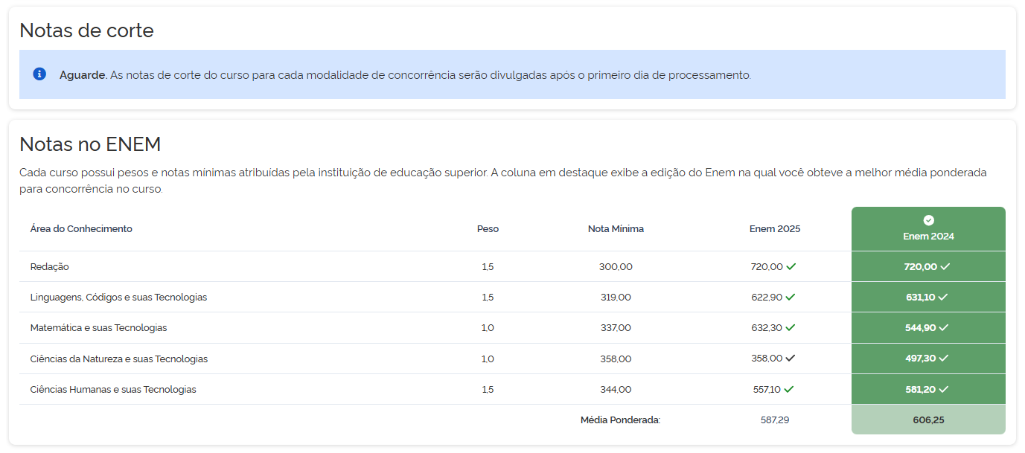The width and height of the screenshot is (1025, 453).
Task: Click the blue info icon beside Aguarde
Action: [39, 74]
